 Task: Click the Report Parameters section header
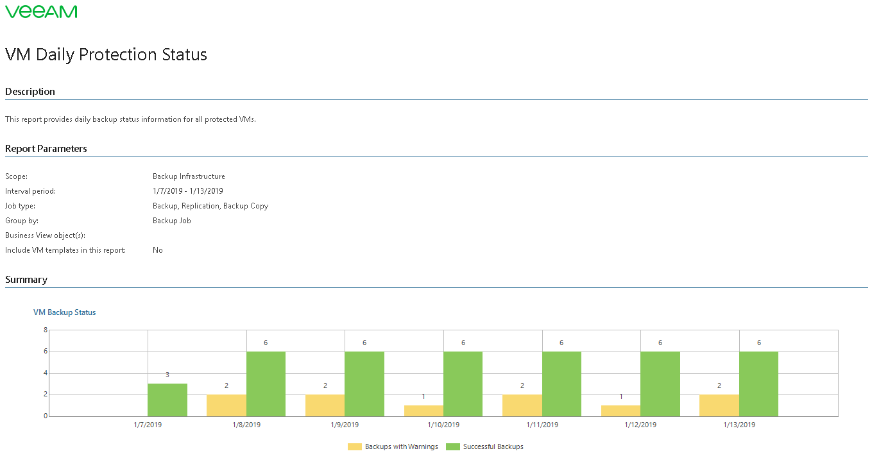coord(46,148)
